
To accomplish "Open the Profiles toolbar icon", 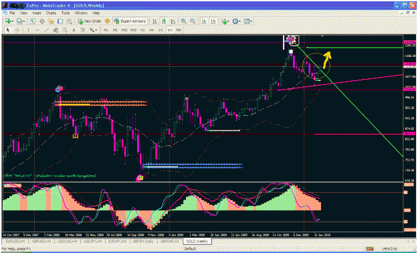I will click(x=19, y=21).
